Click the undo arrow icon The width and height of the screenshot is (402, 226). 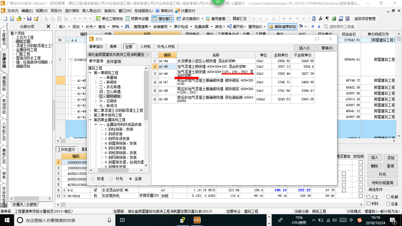(x=75, y=19)
